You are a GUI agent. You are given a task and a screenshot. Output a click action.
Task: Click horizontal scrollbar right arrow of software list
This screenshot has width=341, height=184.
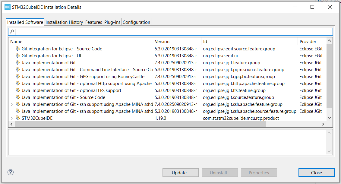[323, 124]
